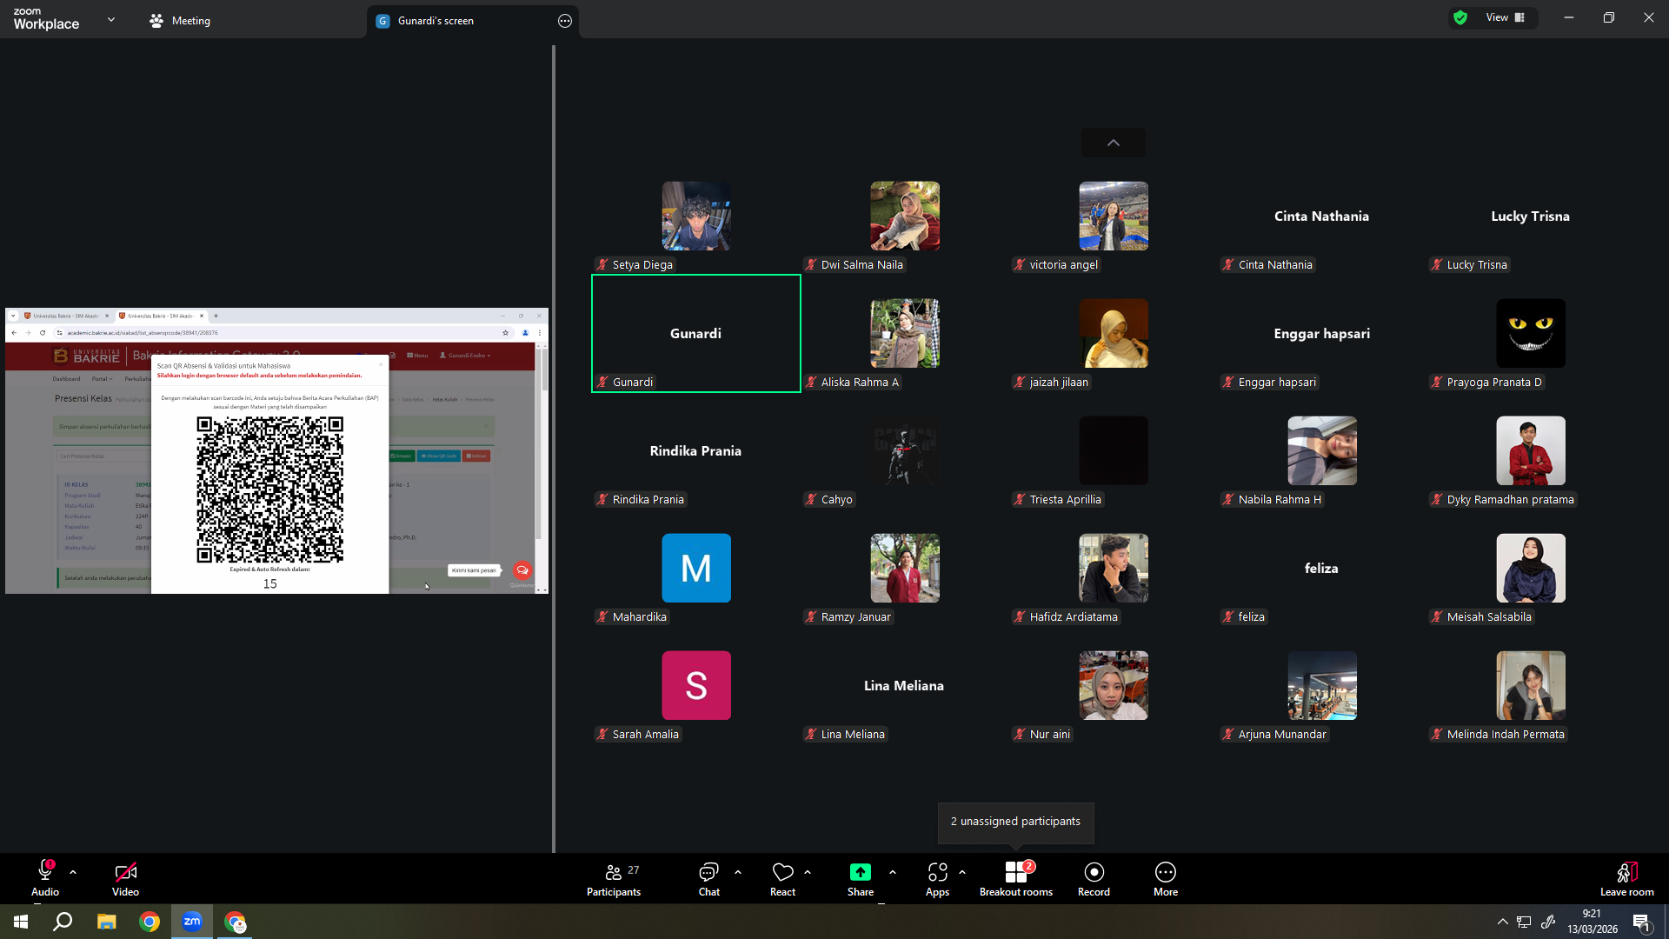Open the React emoji menu
Image resolution: width=1669 pixels, height=939 pixels.
coord(782,878)
